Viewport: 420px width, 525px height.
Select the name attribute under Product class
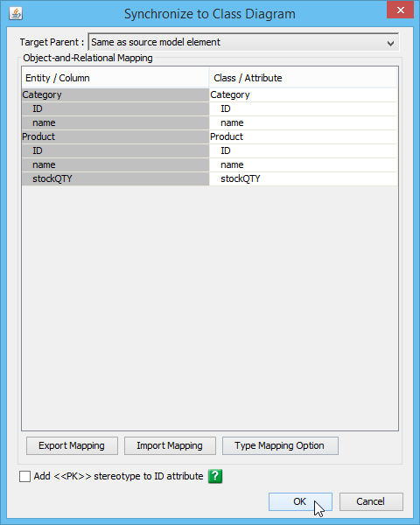pos(304,164)
